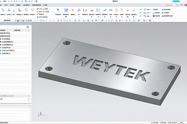
Task: Click the datum axis cross icon
Action: coord(9,10)
